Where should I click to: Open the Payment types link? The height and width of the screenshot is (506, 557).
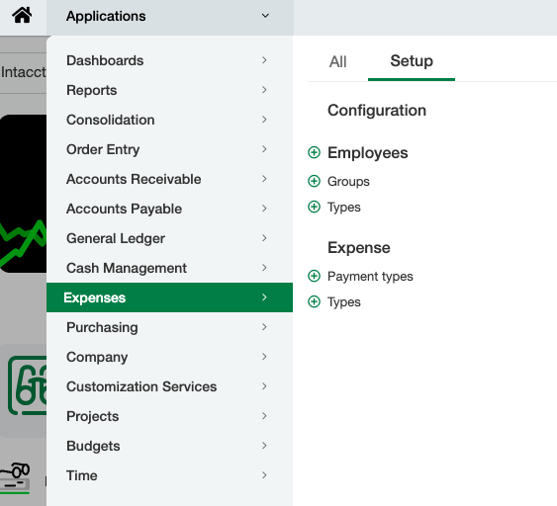point(370,276)
